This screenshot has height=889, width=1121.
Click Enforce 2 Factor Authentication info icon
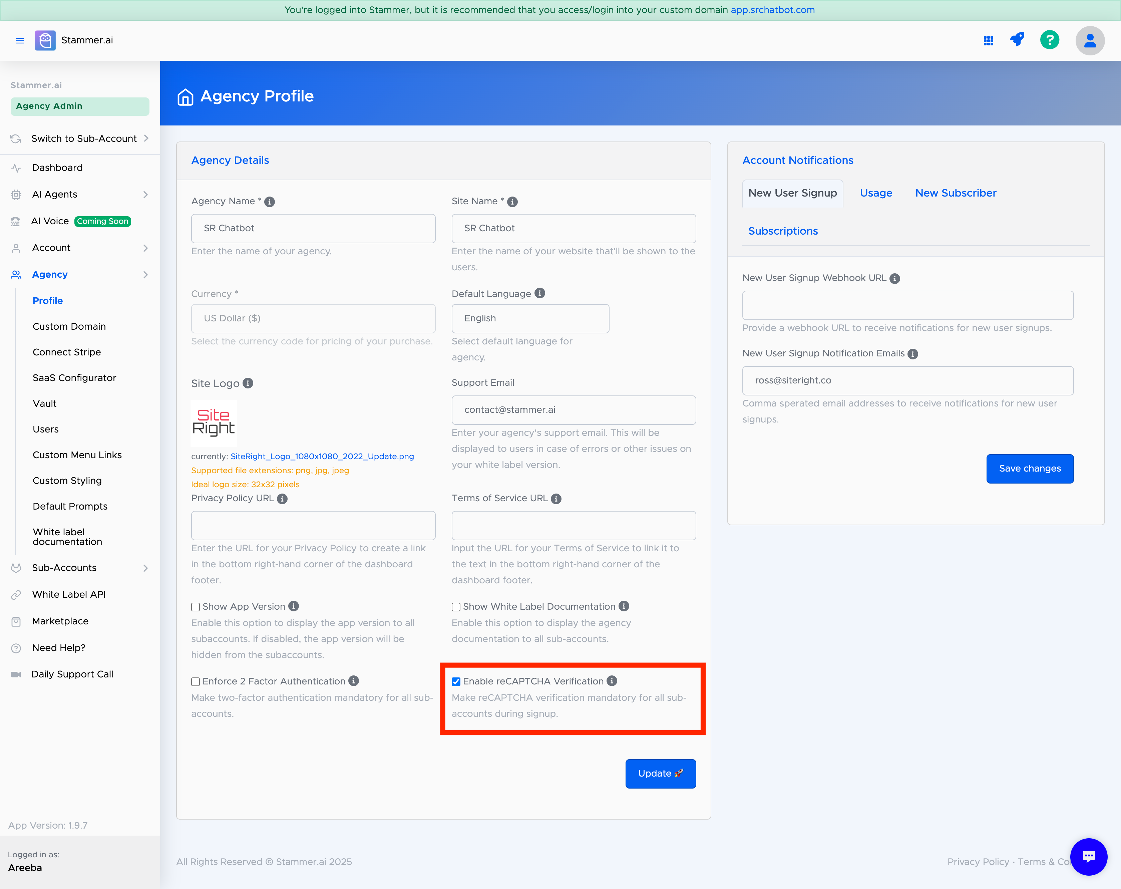[354, 681]
